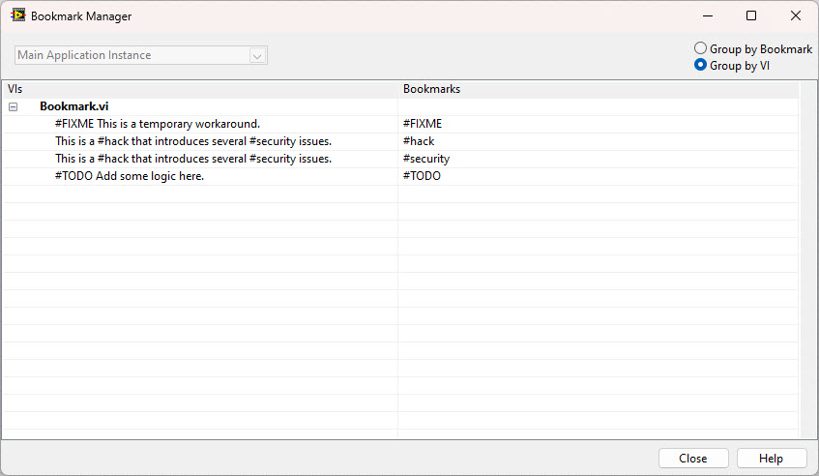
Task: Click the #FIXME bookmark tag
Action: click(x=423, y=124)
